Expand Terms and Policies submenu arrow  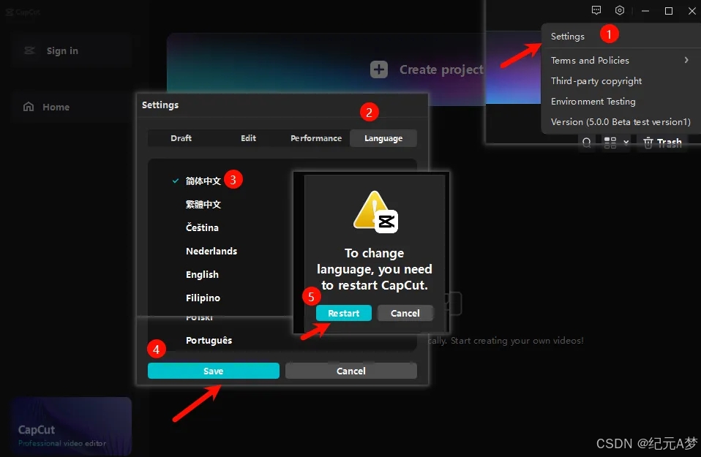pos(686,60)
